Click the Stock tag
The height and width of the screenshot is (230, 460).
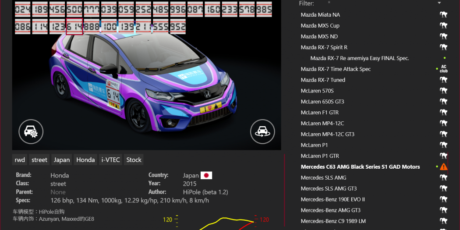(134, 159)
